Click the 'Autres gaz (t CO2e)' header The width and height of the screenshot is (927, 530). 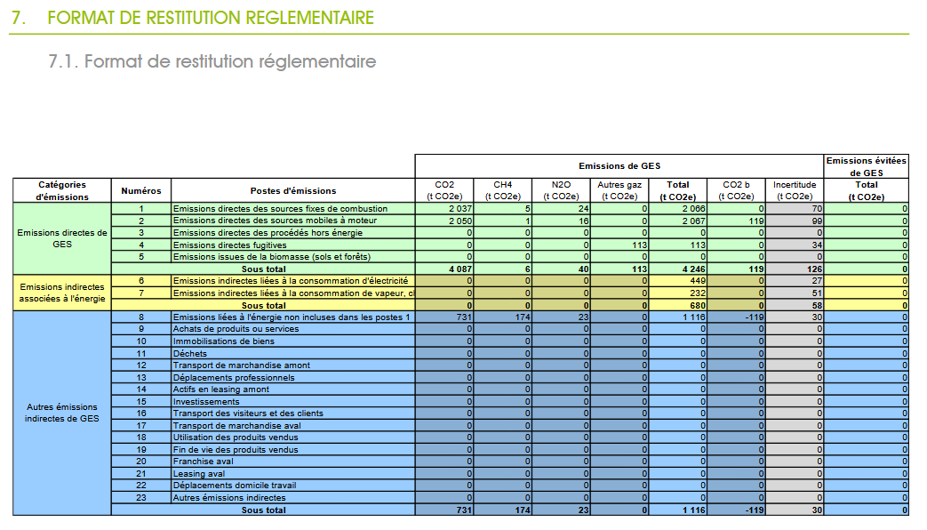(x=619, y=190)
